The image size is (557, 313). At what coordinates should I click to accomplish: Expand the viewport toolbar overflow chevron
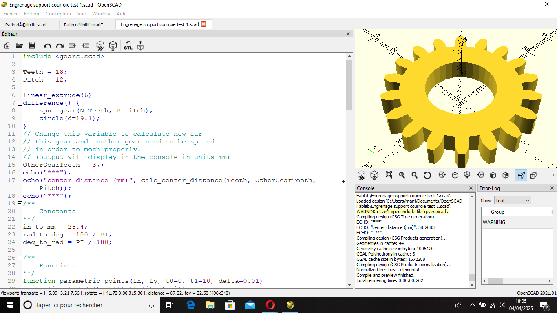[x=554, y=175]
